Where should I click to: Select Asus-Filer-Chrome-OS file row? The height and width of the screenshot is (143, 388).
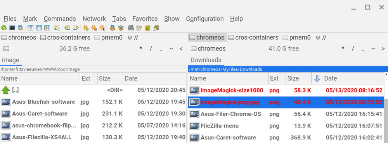286,114
